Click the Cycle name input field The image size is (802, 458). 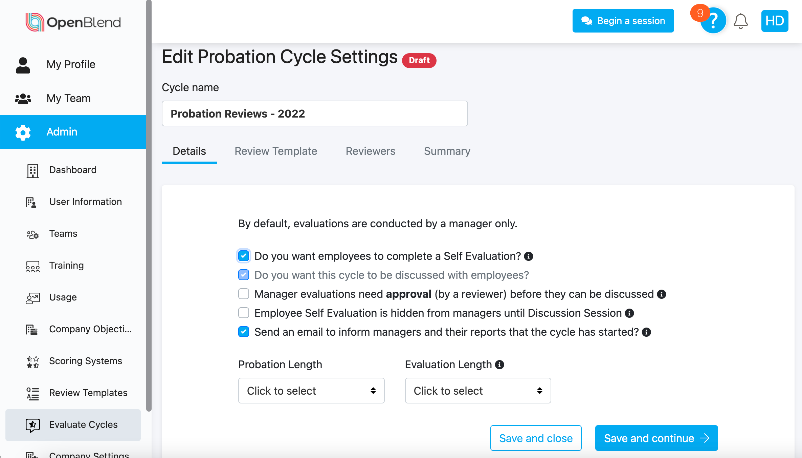(315, 114)
